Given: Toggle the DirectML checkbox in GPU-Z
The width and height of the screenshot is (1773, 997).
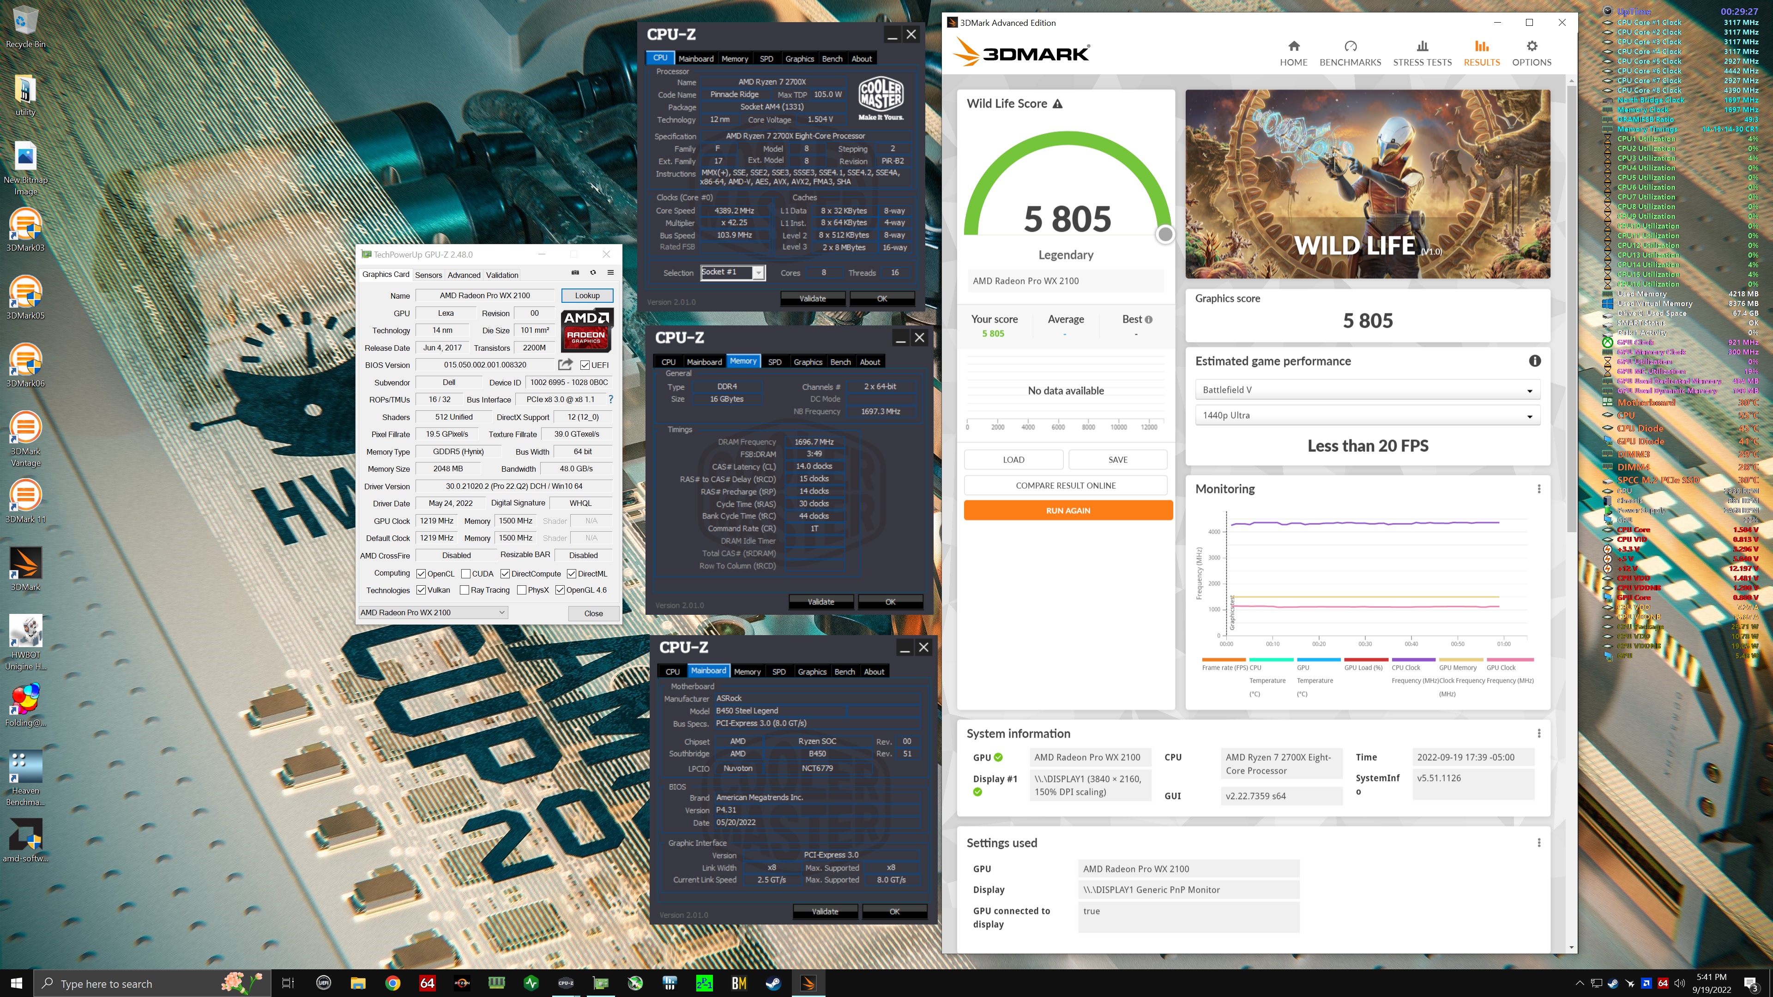Looking at the screenshot, I should pos(572,574).
